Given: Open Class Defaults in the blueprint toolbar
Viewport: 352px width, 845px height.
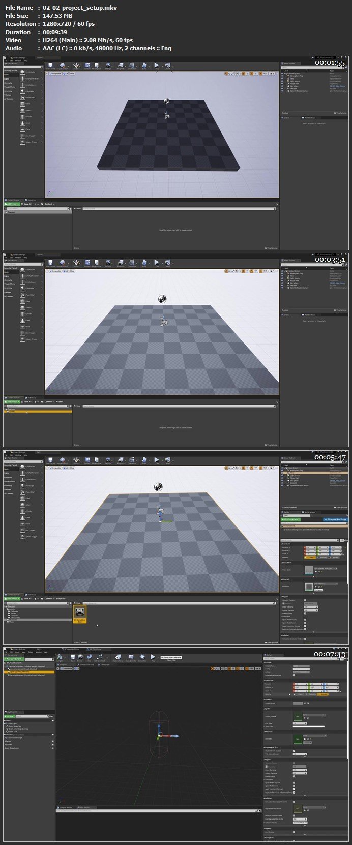Looking at the screenshot, I should 131,658.
